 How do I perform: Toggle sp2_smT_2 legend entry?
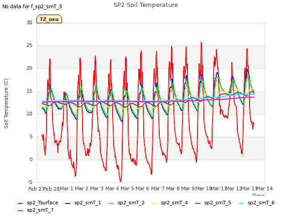pos(126,203)
